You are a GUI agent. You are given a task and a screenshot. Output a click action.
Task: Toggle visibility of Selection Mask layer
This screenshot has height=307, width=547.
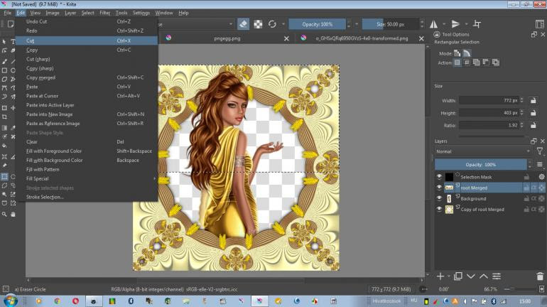click(439, 177)
